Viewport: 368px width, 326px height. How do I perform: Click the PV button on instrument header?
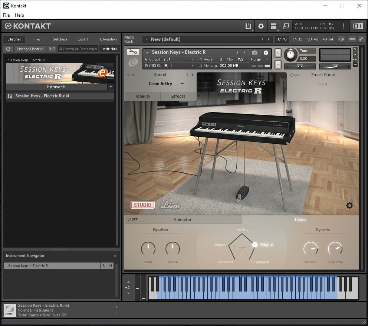(355, 65)
